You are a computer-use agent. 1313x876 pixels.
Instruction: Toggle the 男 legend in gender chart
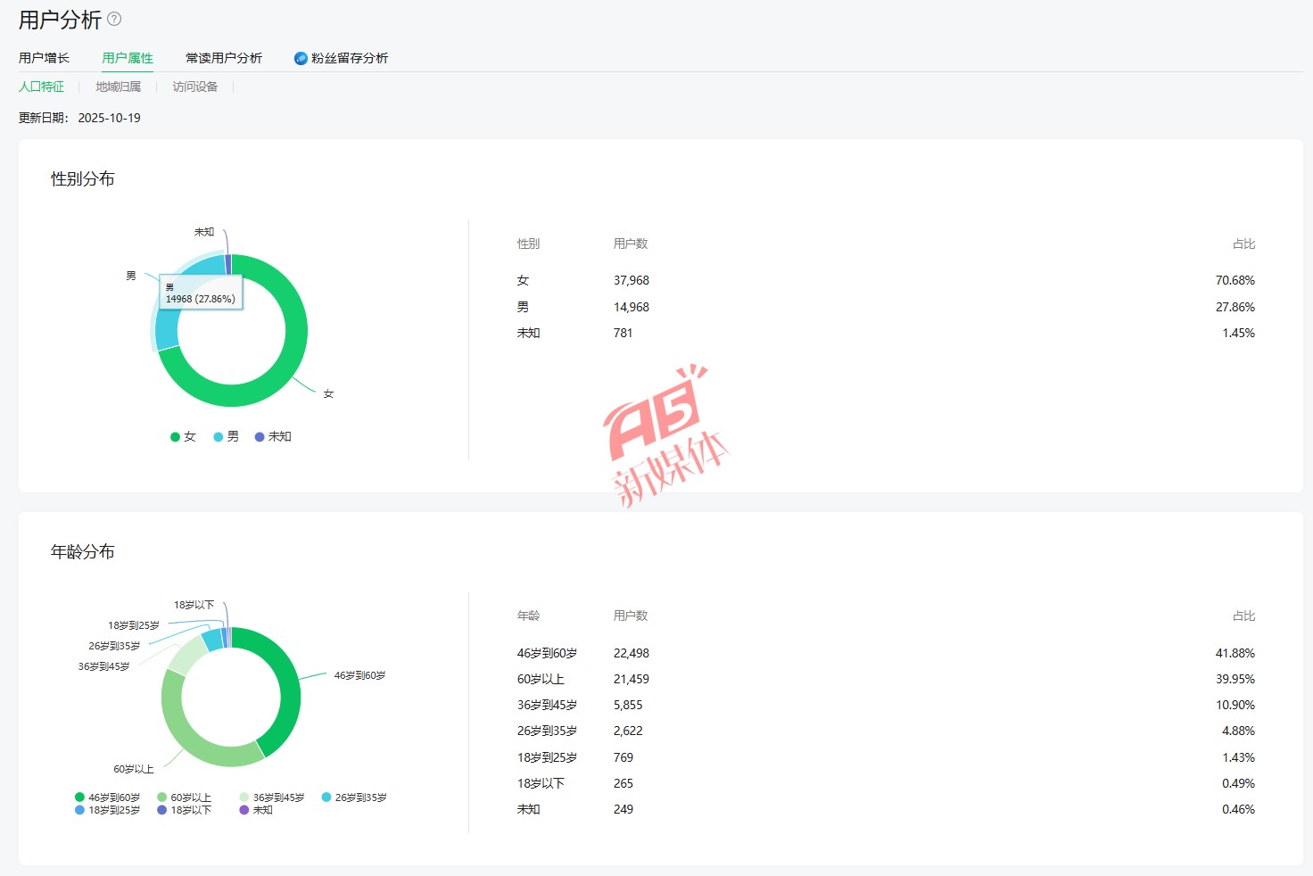tap(227, 436)
